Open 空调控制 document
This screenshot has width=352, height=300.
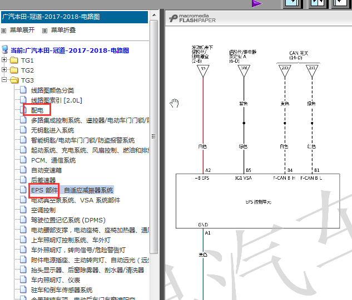(43, 210)
